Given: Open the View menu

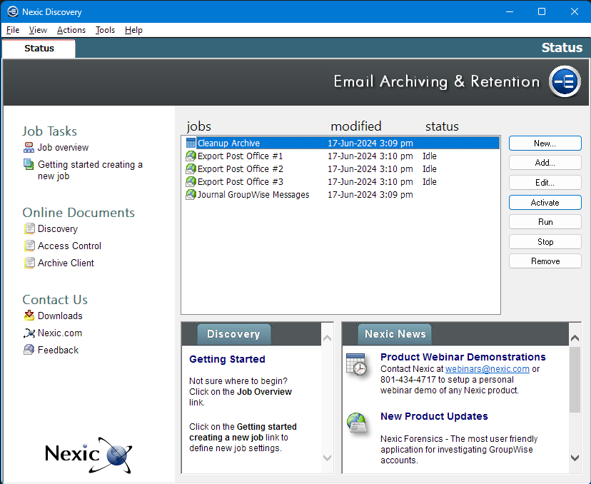Looking at the screenshot, I should coord(38,30).
